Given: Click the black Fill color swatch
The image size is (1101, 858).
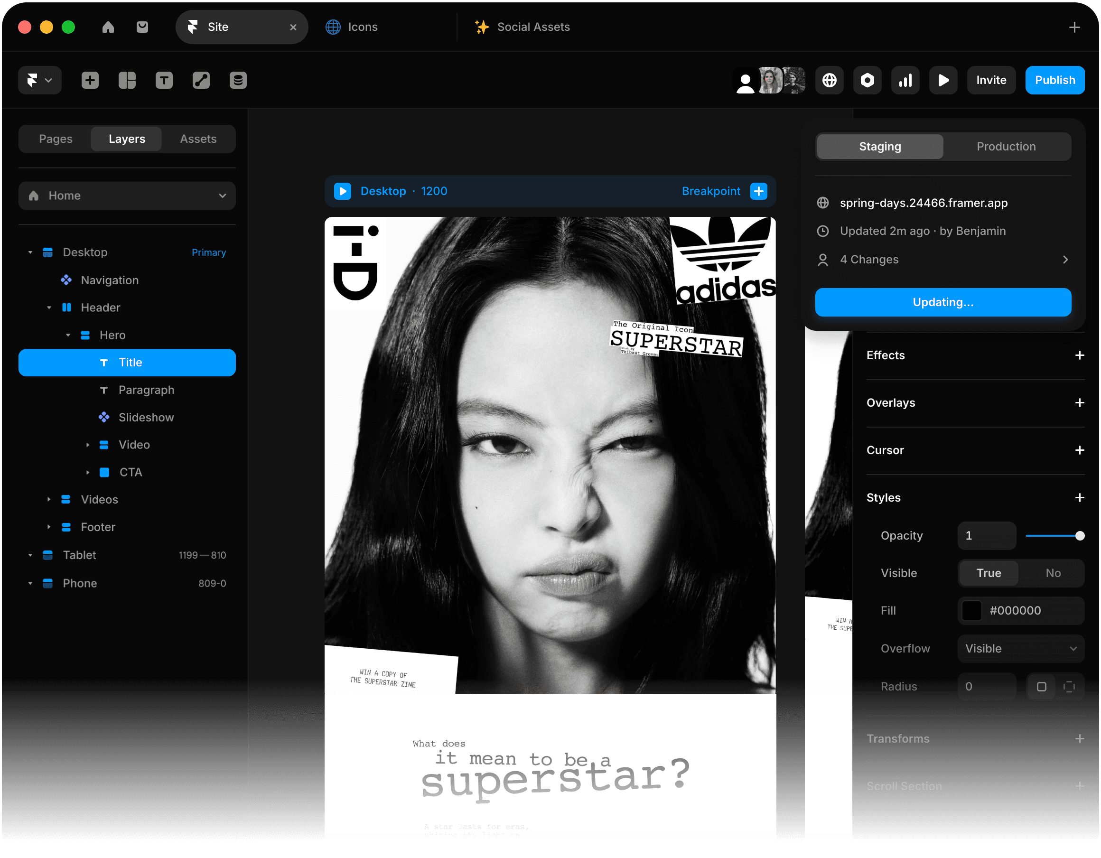Looking at the screenshot, I should (971, 611).
